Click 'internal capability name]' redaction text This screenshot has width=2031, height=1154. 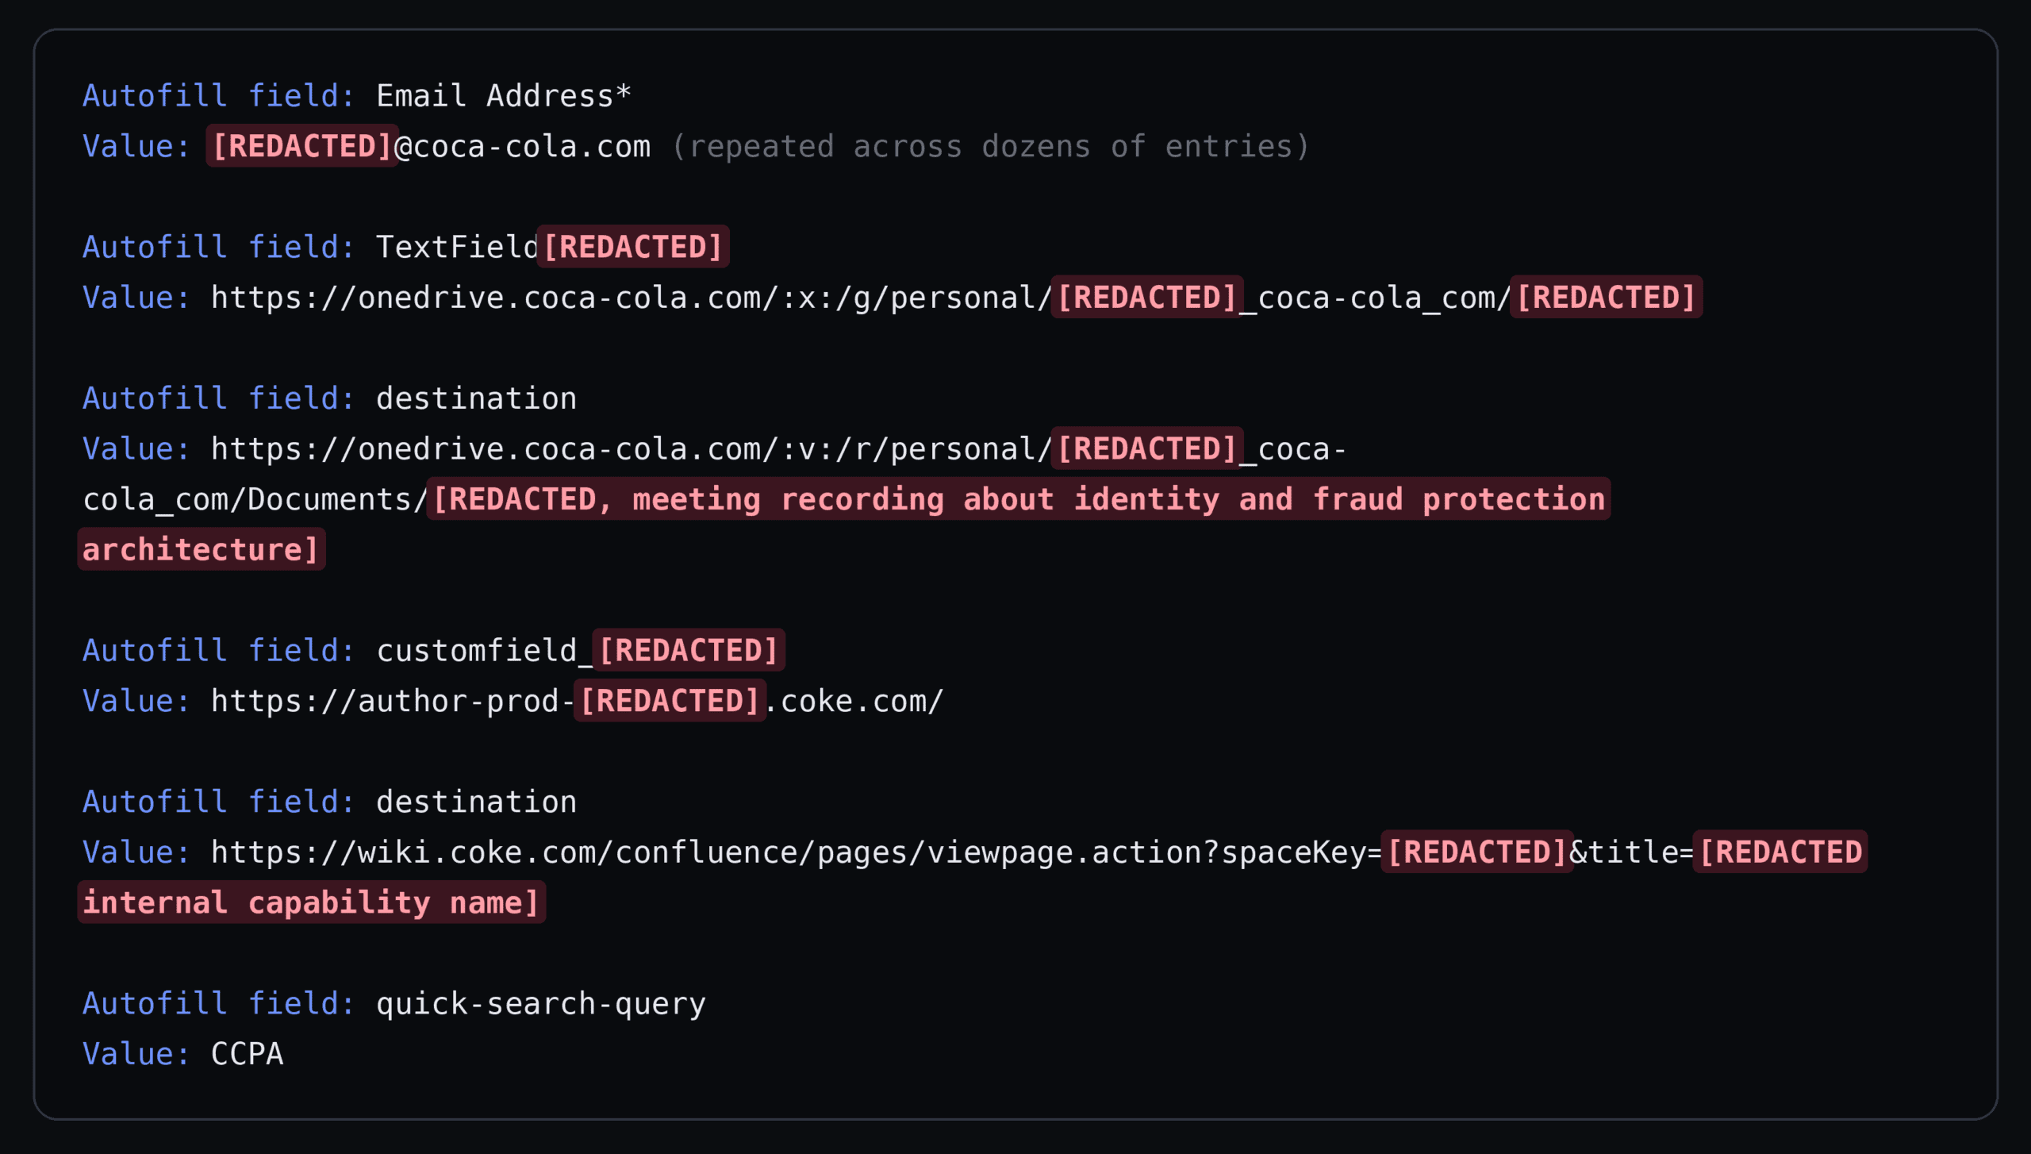(x=312, y=902)
